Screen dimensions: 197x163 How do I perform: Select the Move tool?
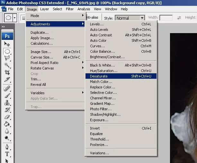[7, 44]
